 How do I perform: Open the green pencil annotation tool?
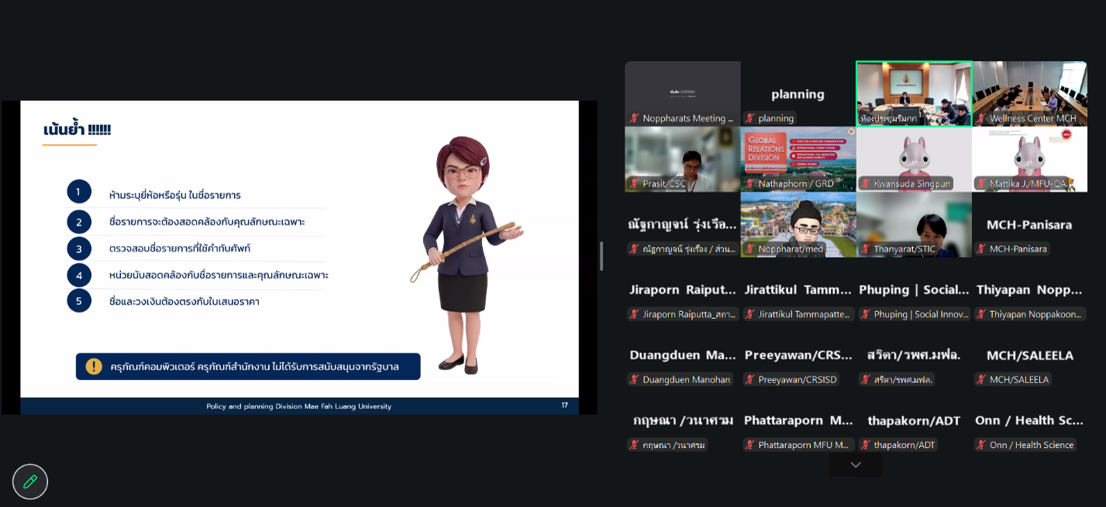[x=30, y=481]
